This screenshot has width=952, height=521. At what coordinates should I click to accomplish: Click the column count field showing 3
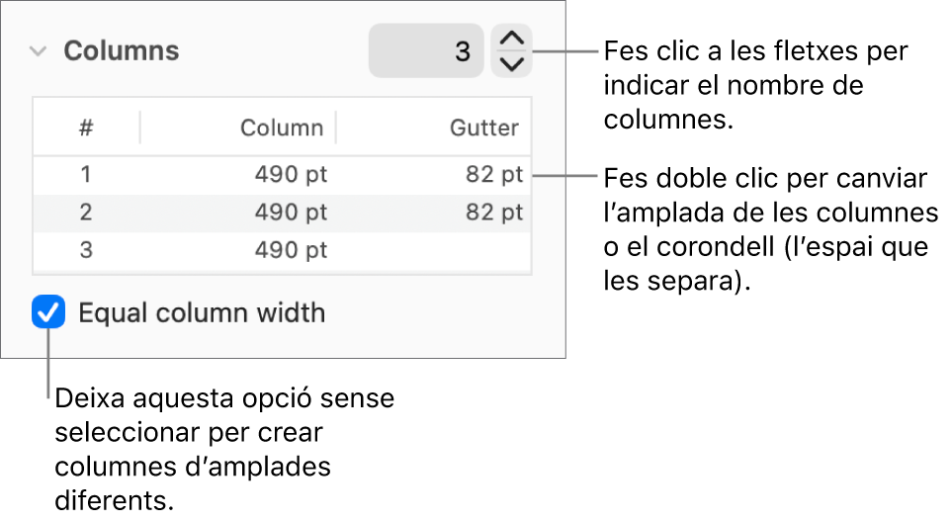(x=426, y=51)
